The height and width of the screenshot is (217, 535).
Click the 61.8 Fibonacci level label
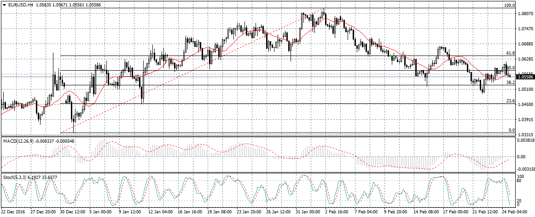coord(510,53)
